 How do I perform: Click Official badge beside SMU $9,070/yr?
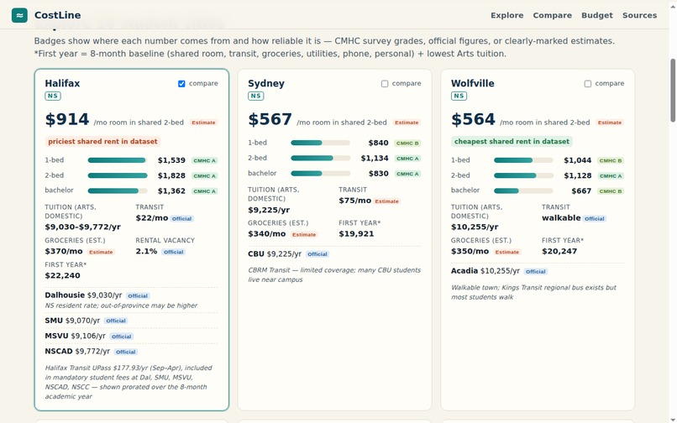(116, 321)
